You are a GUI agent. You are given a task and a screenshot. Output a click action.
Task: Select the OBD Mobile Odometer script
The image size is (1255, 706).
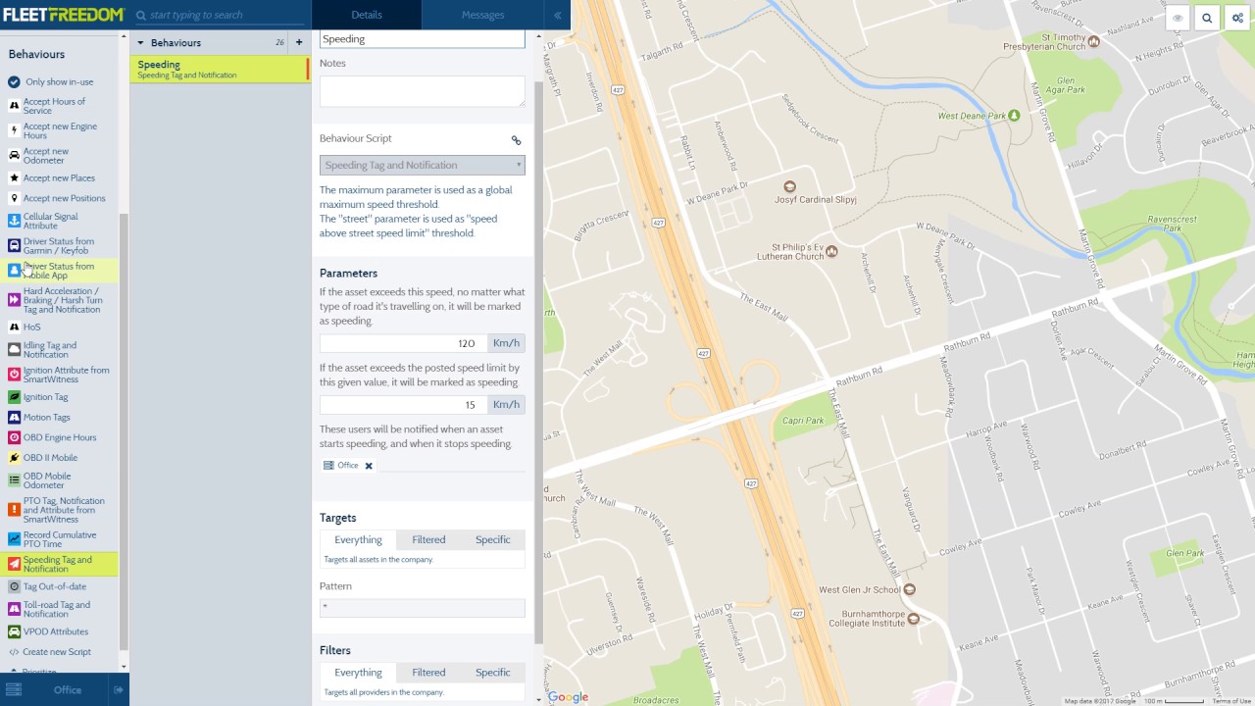[x=59, y=480]
